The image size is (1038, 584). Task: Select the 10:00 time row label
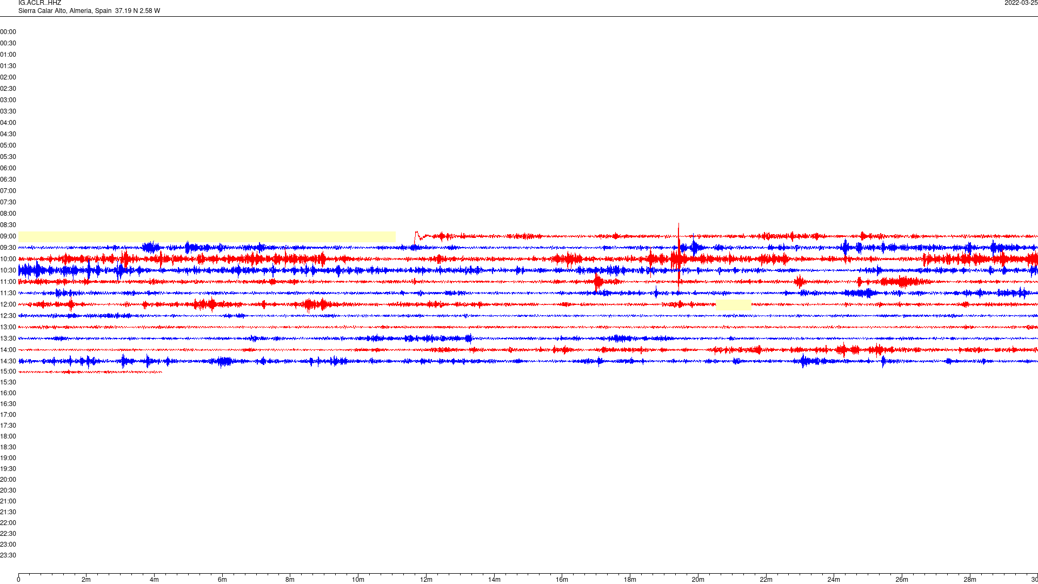click(x=8, y=259)
